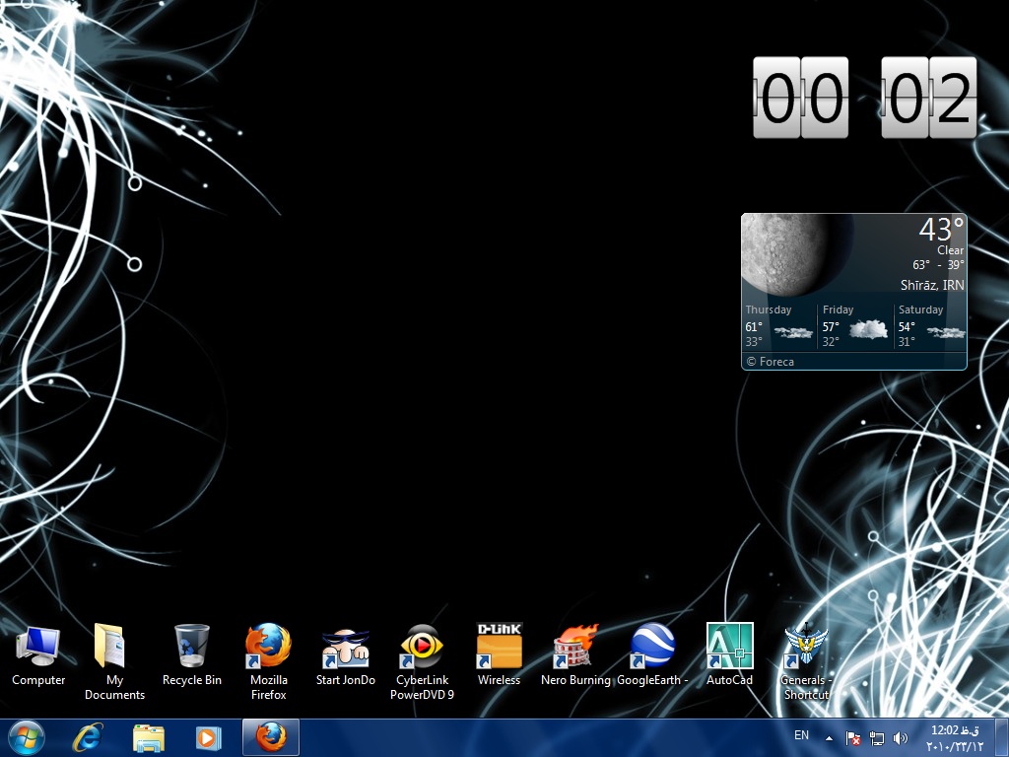Open Windows Explorer from the taskbar
This screenshot has height=757, width=1009.
tap(149, 737)
